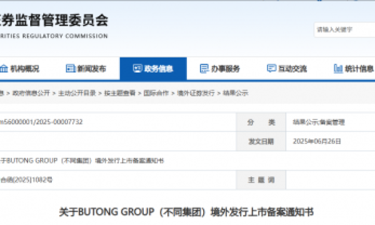Image resolution: width=375 pixels, height=225 pixels.
Task: Open the 机构概况 navigation tab
Action: [20, 69]
